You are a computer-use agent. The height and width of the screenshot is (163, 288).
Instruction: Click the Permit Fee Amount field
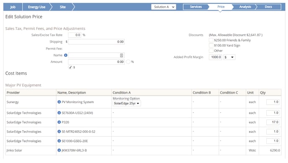[96, 62]
